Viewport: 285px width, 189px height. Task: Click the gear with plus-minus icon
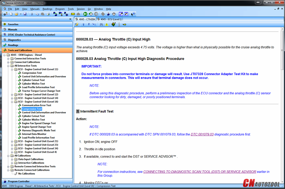tap(6, 14)
